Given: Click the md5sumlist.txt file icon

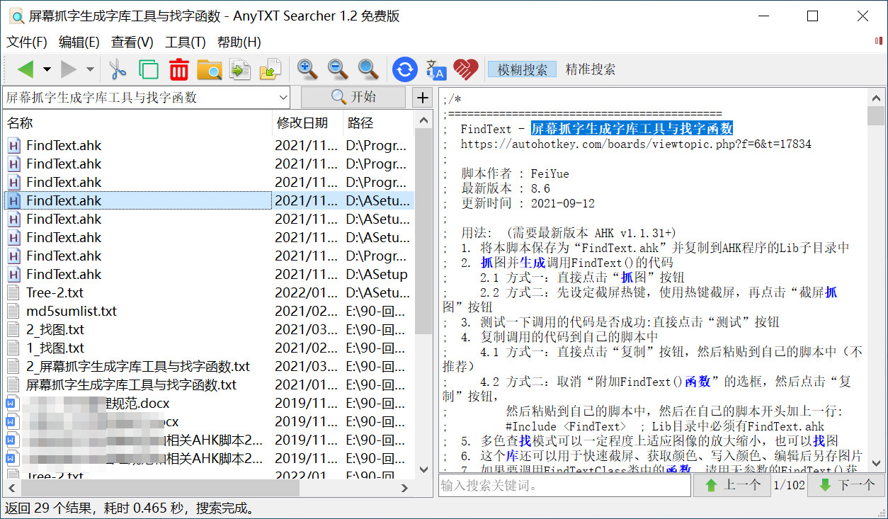Looking at the screenshot, I should (x=13, y=311).
